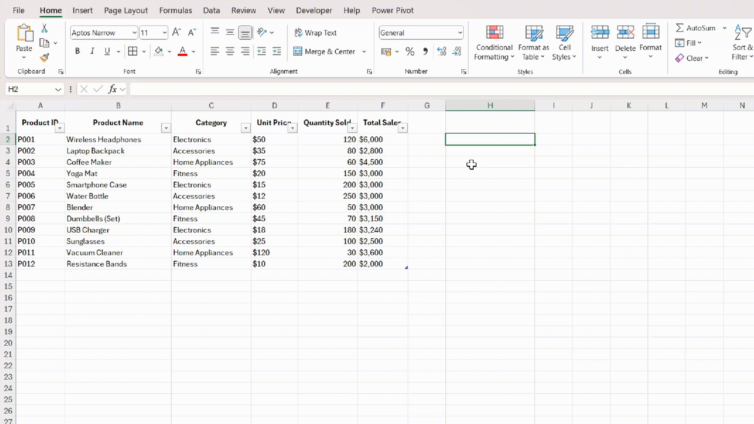Switch to the Formulas tab
The height and width of the screenshot is (424, 754).
(176, 11)
